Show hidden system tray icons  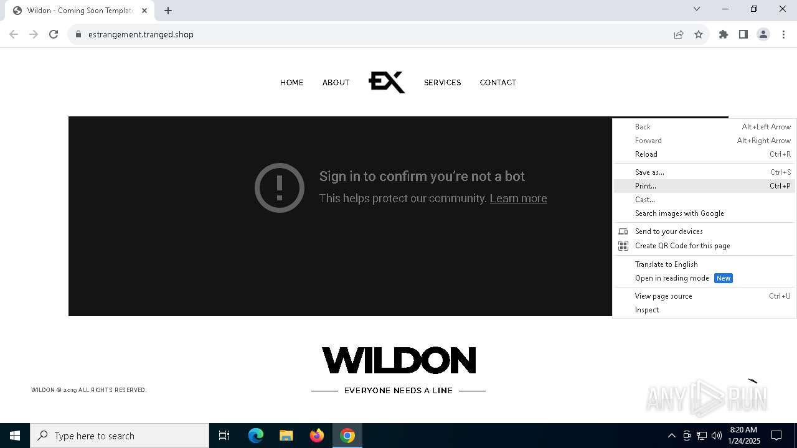point(671,436)
